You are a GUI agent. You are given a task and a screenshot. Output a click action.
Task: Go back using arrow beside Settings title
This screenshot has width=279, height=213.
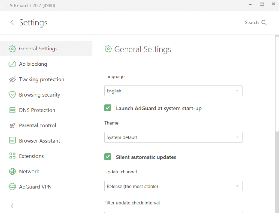(x=12, y=22)
